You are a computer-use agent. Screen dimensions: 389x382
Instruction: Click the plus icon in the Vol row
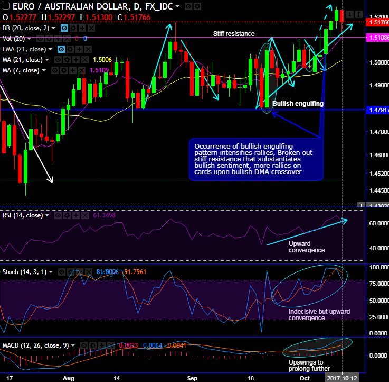coord(58,39)
